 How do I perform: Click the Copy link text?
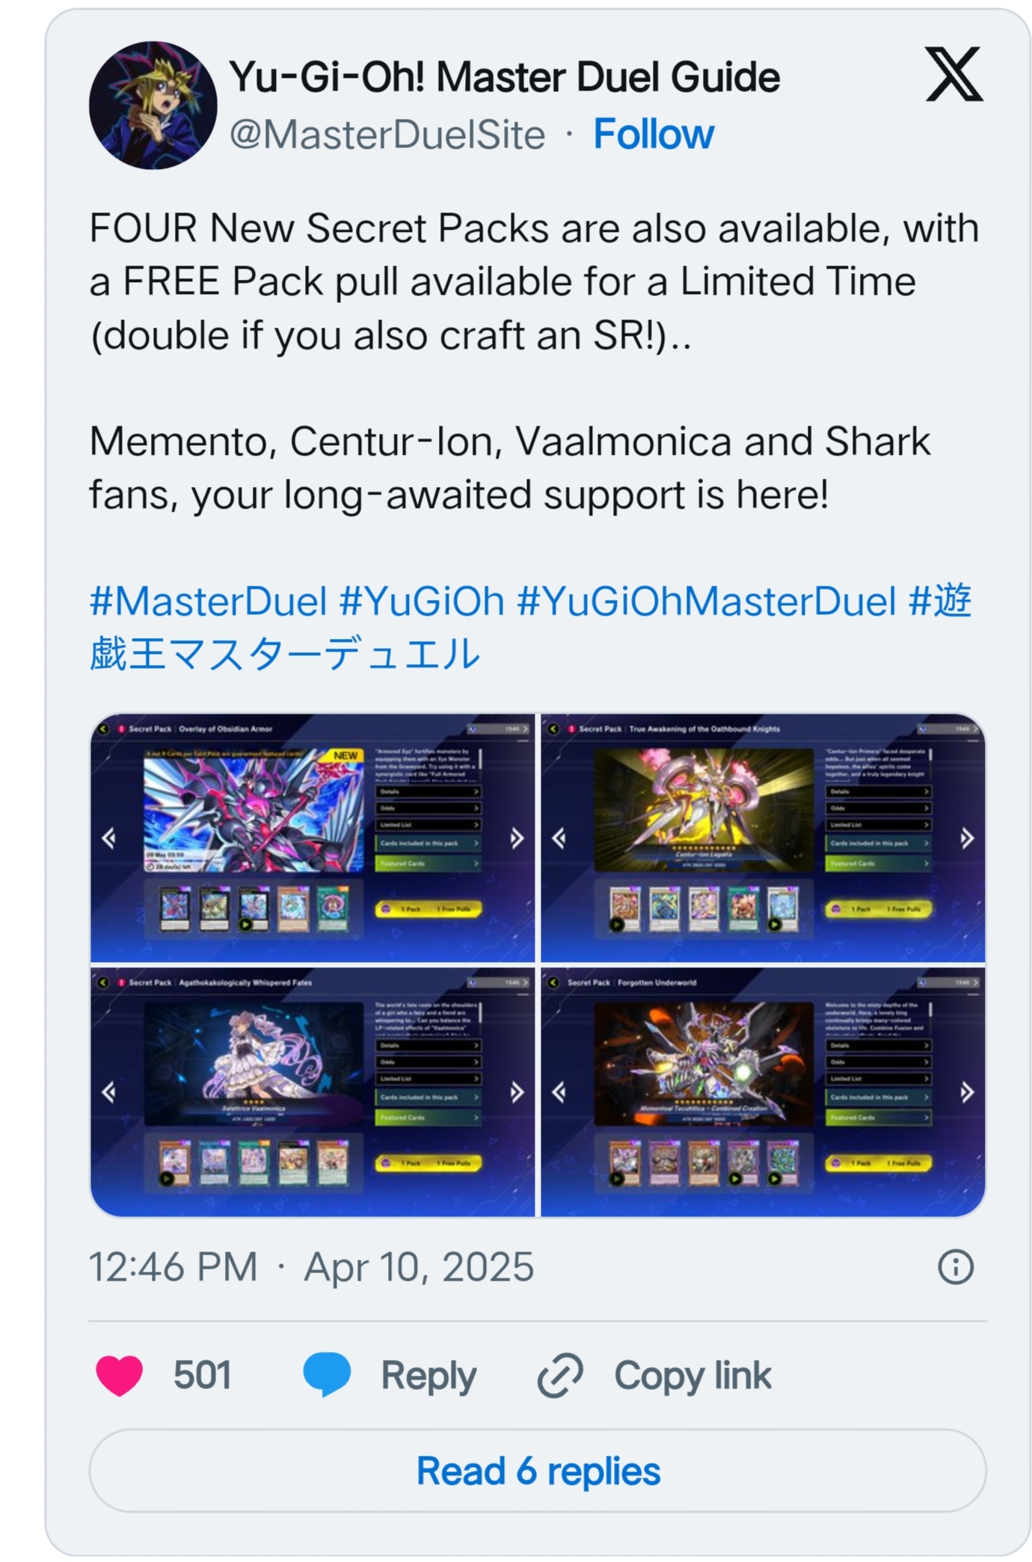pos(692,1375)
